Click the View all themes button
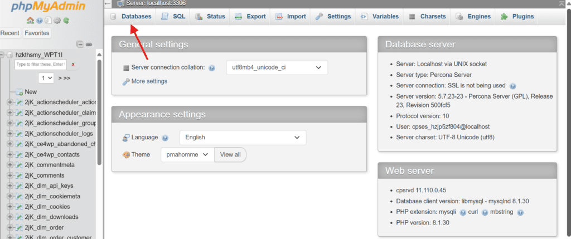Screen dimensions: 571x239 pos(230,155)
